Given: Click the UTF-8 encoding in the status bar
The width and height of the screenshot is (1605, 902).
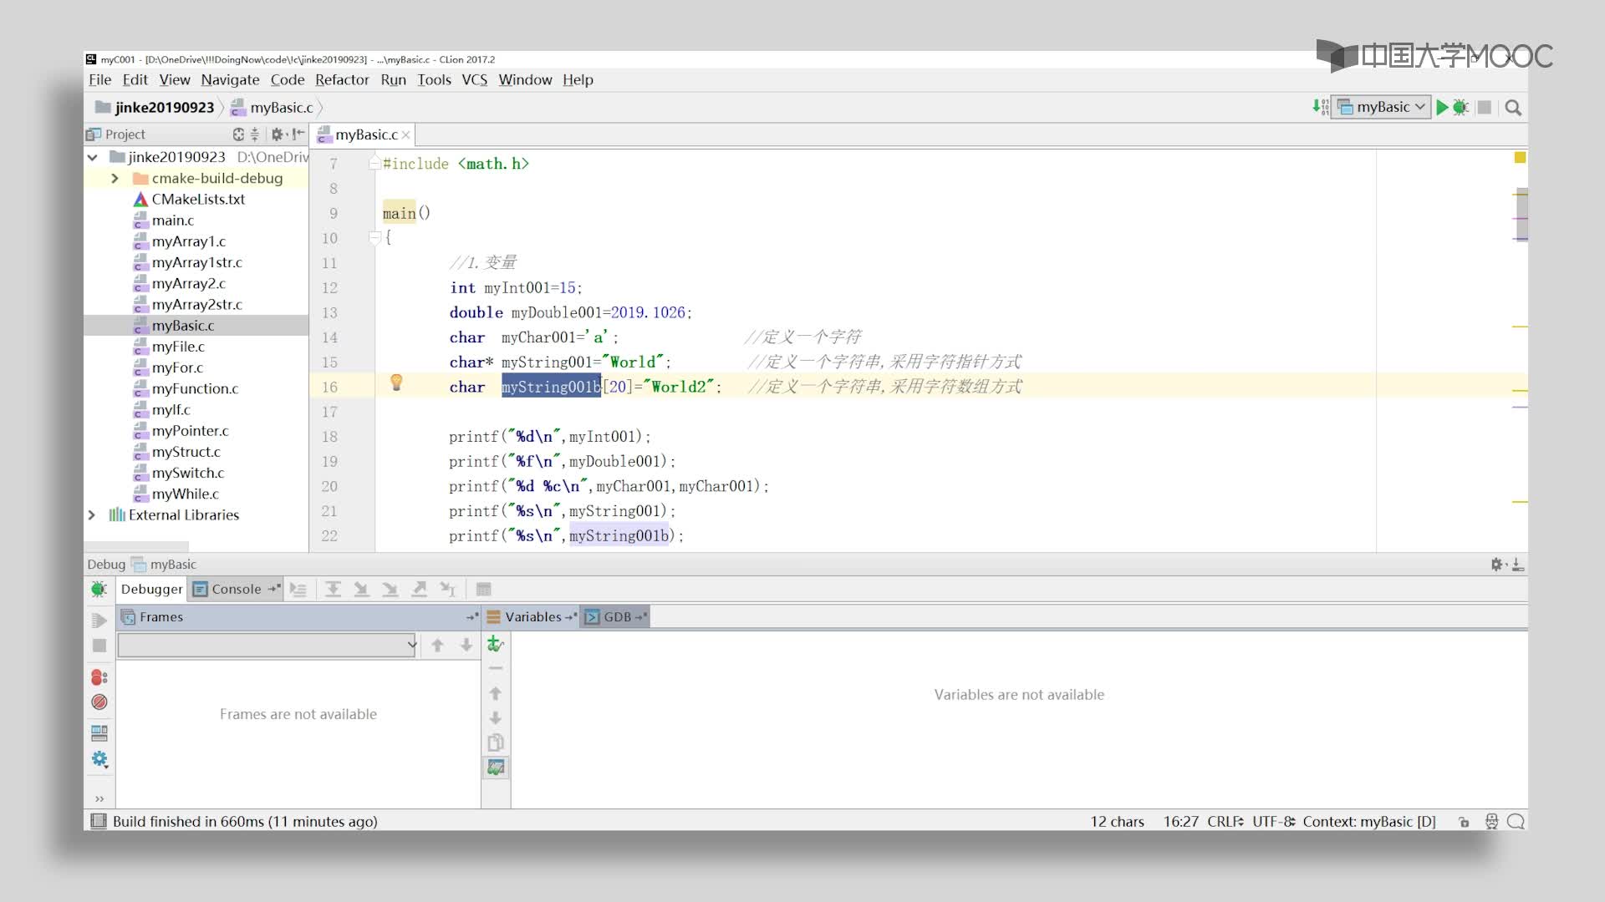Looking at the screenshot, I should [x=1273, y=822].
